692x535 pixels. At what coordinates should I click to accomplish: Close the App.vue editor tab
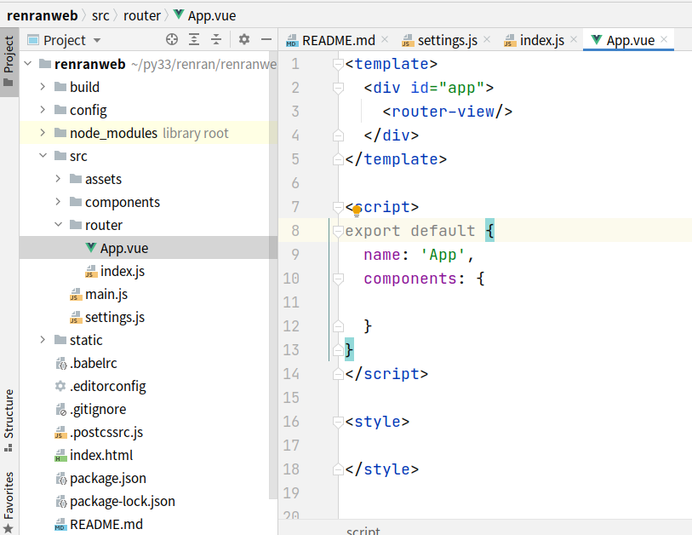coord(664,39)
